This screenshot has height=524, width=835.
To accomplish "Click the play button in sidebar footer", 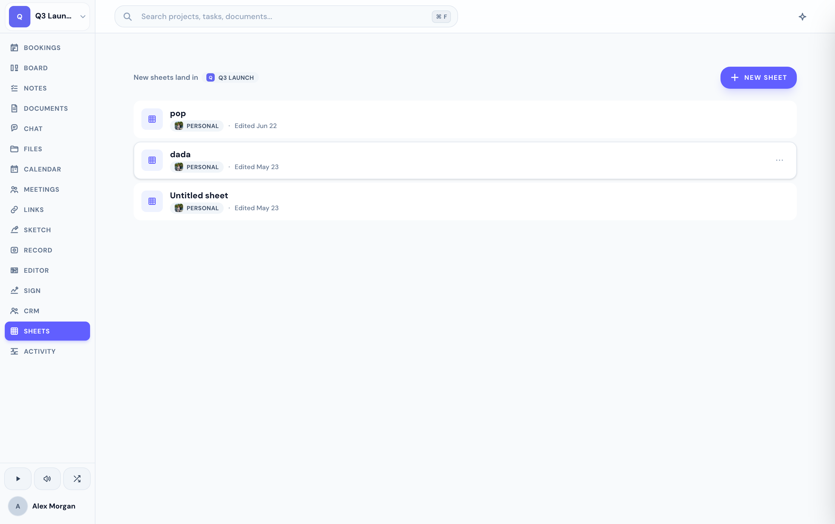I will (18, 479).
